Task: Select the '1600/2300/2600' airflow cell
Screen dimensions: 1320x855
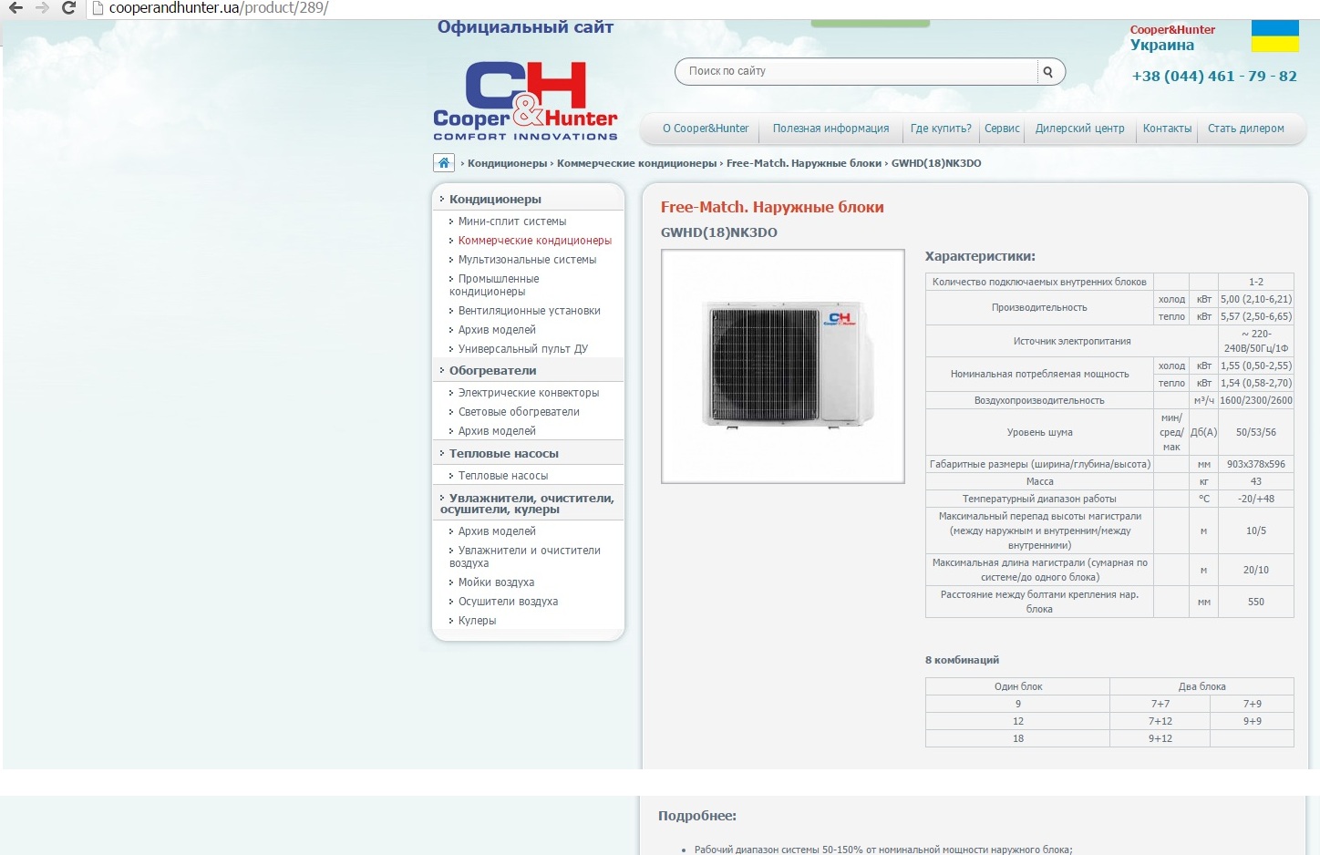Action: click(1256, 400)
